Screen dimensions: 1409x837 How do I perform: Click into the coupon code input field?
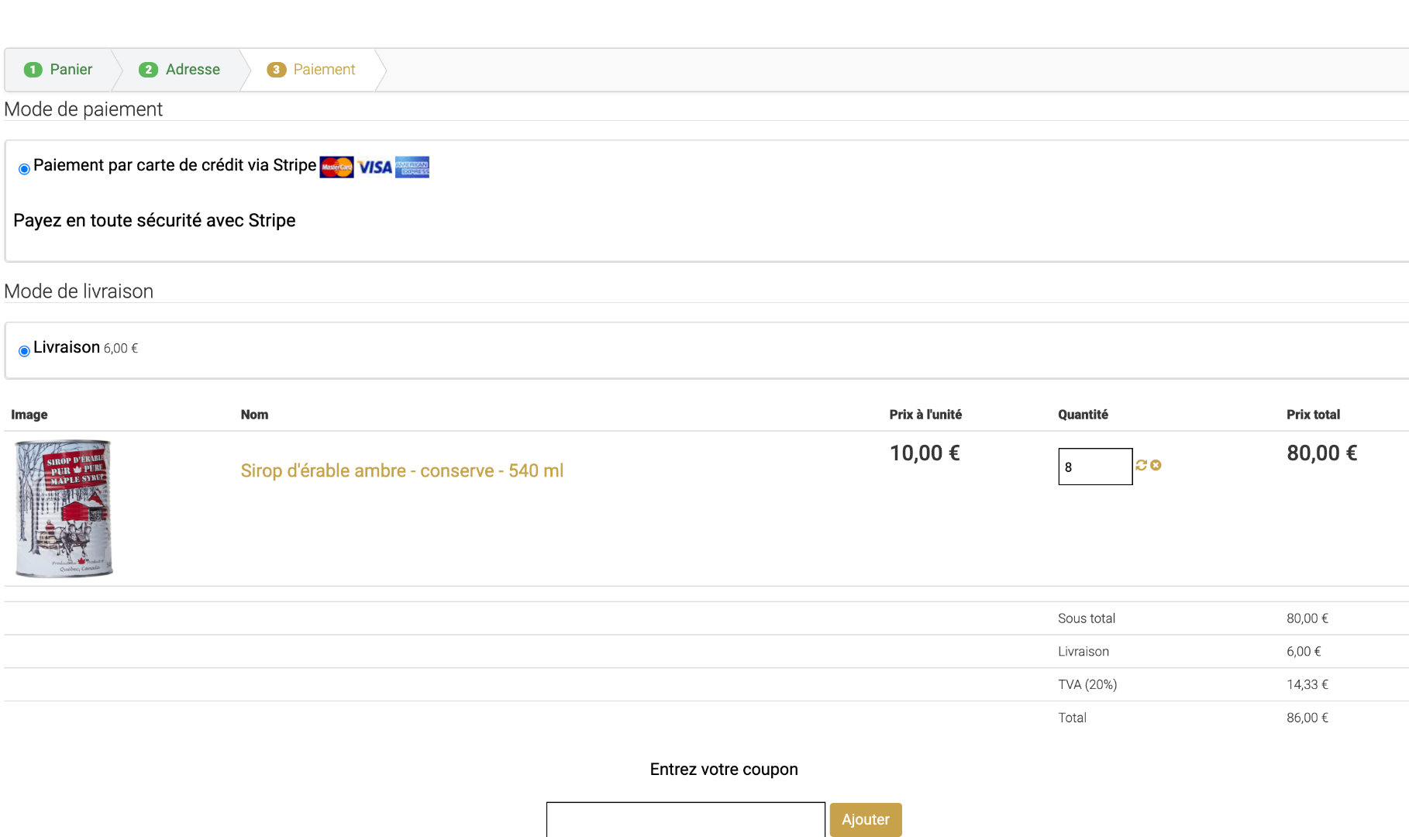tap(686, 819)
